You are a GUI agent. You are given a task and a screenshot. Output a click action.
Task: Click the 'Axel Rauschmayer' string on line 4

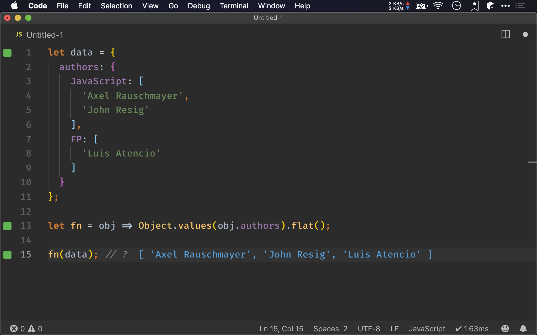click(x=132, y=96)
